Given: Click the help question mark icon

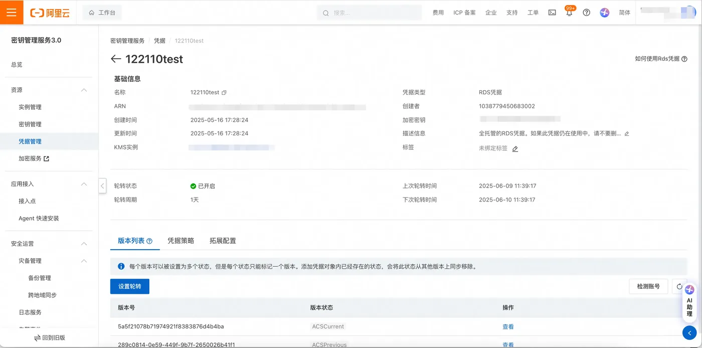Looking at the screenshot, I should (x=586, y=13).
